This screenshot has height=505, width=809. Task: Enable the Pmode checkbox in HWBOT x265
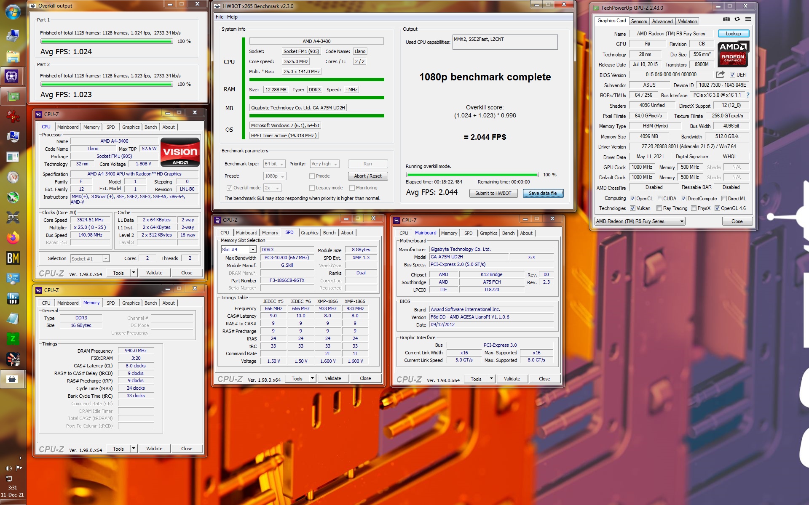312,176
